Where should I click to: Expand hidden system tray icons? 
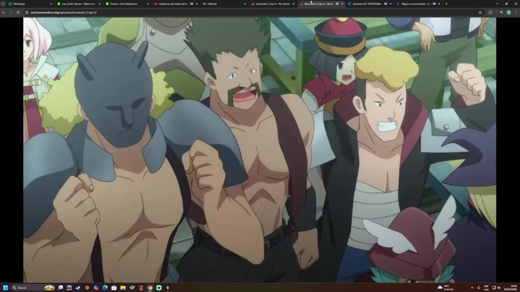coord(472,288)
